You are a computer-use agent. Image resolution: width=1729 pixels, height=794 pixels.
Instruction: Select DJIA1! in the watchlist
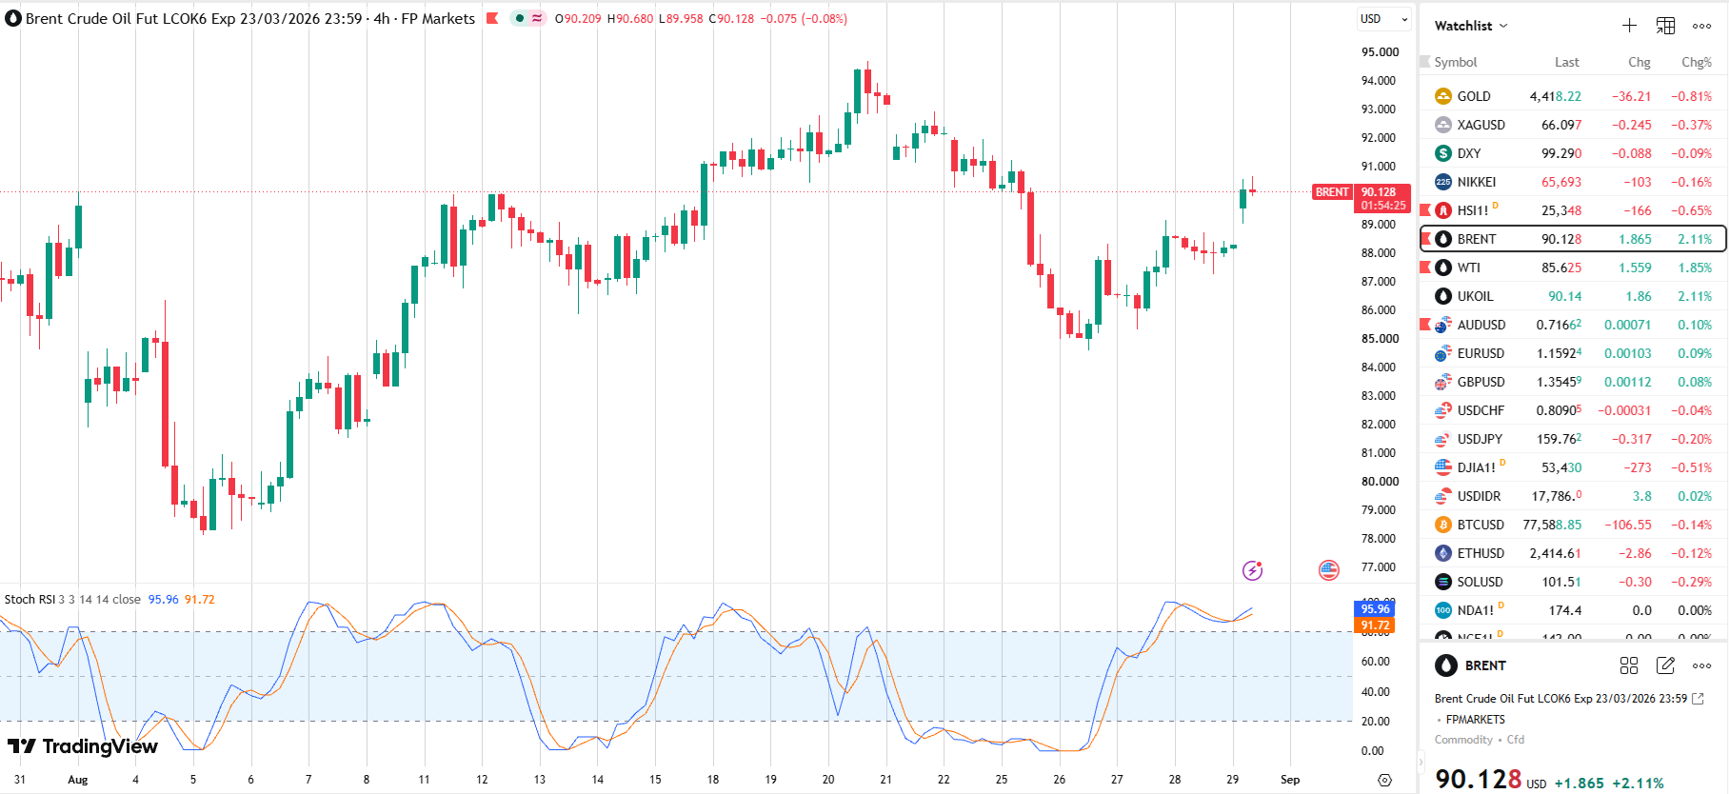pyautogui.click(x=1573, y=467)
